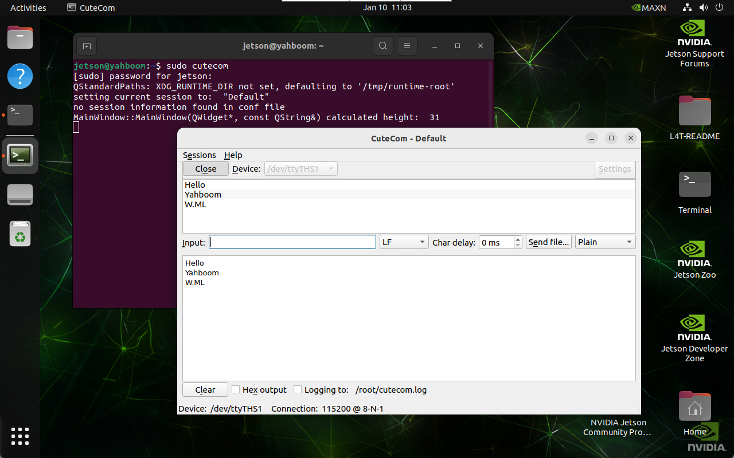Maximize the CuteCom window
The image size is (734, 458).
point(611,138)
